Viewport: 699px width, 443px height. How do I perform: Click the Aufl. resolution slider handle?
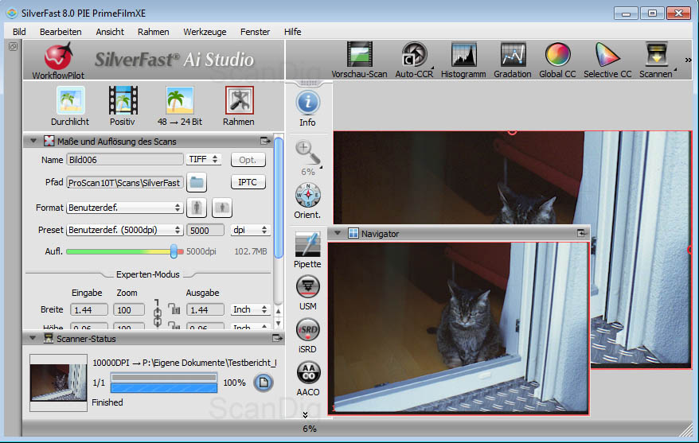click(x=174, y=251)
